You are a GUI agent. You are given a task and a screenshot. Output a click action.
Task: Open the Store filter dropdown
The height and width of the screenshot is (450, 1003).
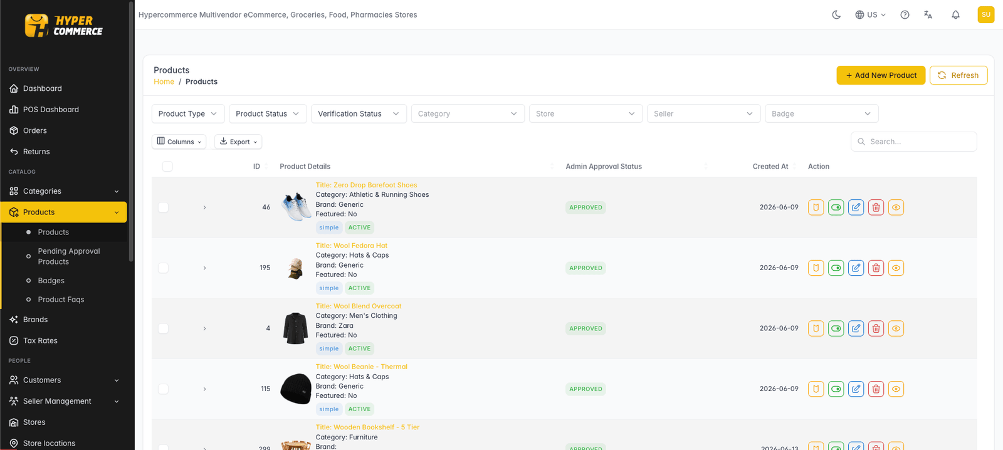[586, 113]
